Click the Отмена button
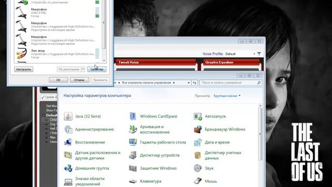The width and height of the screenshot is (332, 187). click(79, 80)
